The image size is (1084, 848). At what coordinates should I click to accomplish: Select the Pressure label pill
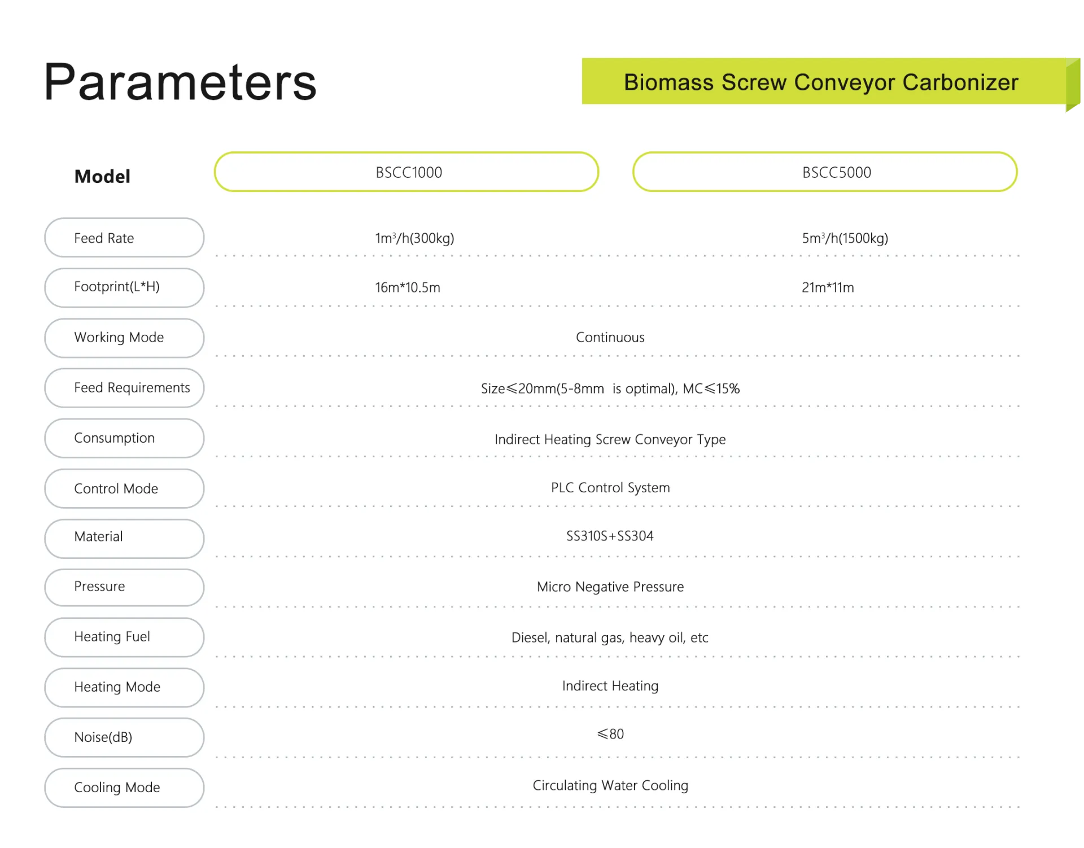pos(124,587)
